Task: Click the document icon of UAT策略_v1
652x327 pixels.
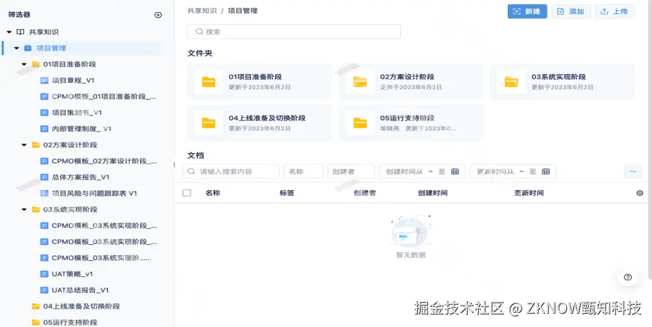Action: (x=45, y=274)
